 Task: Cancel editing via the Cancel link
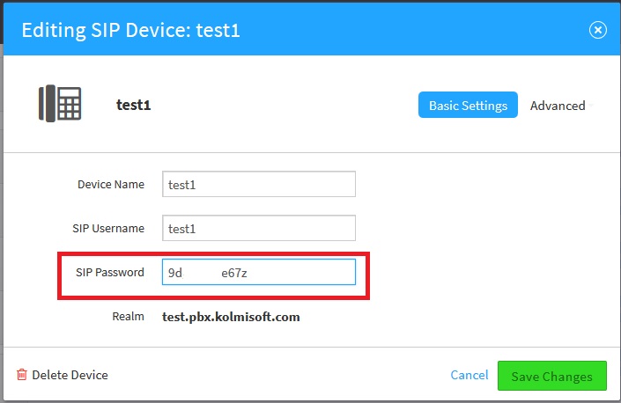469,375
